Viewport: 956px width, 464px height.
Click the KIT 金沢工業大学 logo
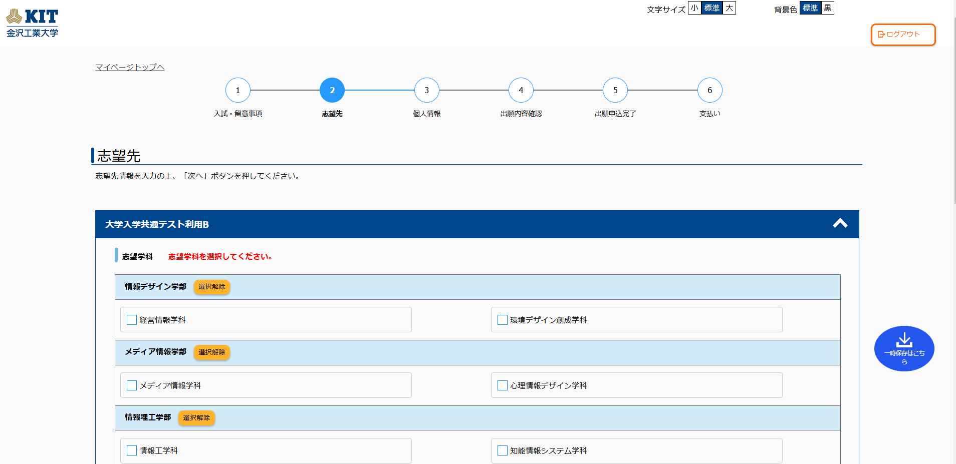(x=32, y=23)
